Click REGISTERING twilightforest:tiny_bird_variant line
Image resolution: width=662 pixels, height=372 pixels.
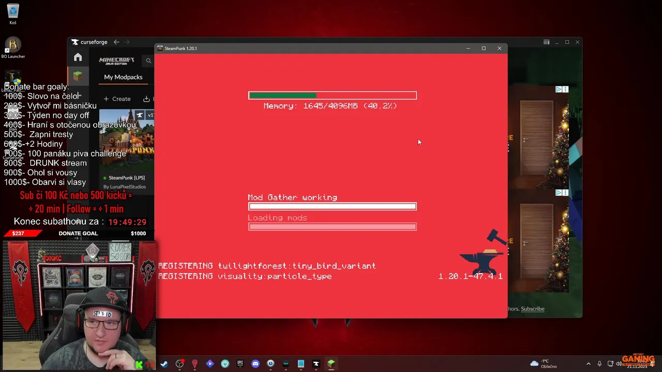[267, 266]
